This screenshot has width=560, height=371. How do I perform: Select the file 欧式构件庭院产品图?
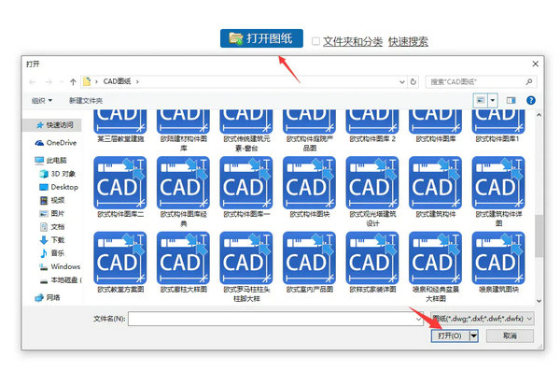tap(309, 130)
